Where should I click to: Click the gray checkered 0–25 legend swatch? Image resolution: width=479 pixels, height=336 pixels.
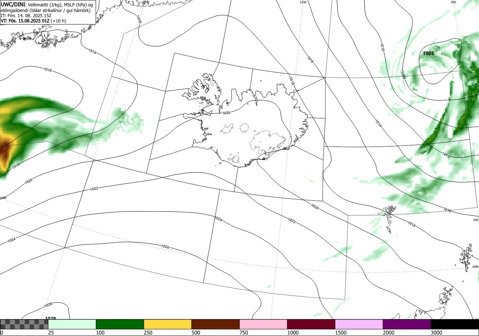coord(24,324)
